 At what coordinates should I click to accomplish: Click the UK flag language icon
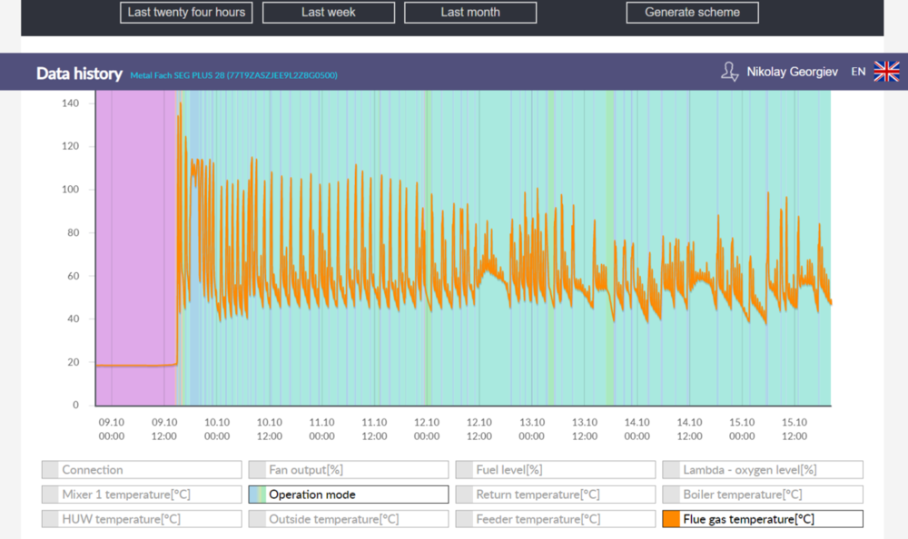886,72
